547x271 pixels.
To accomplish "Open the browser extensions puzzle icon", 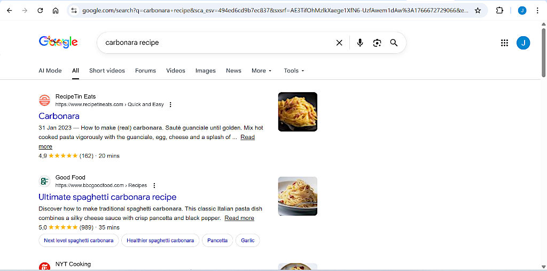I will 499,11.
